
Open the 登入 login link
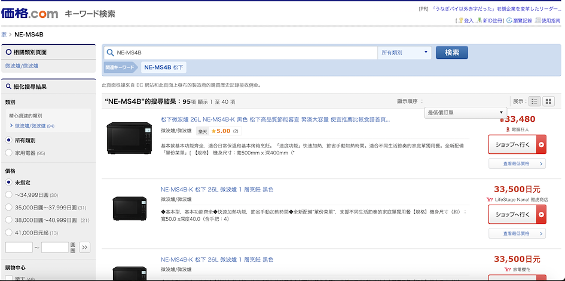(469, 21)
